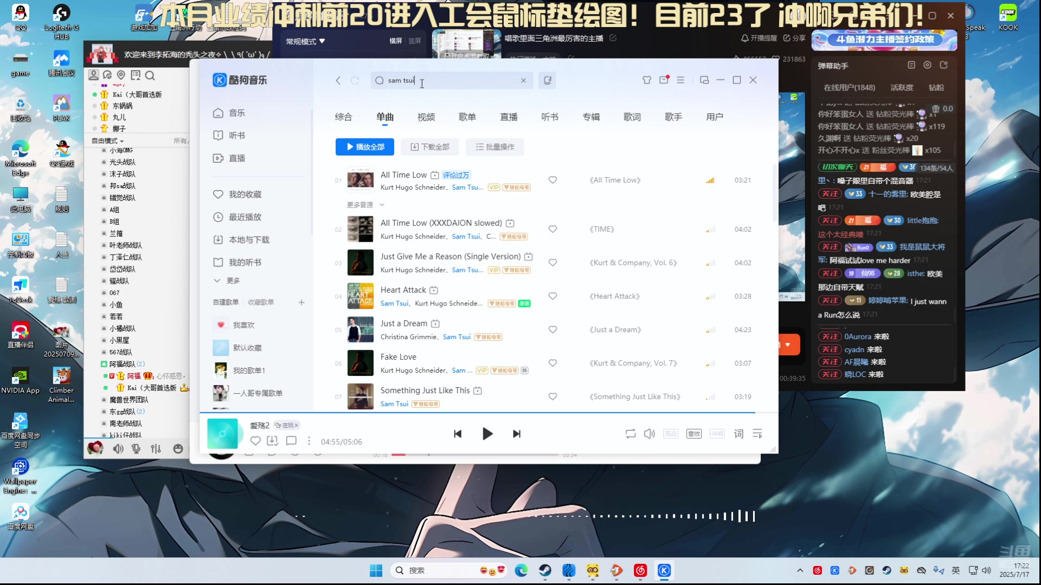The height and width of the screenshot is (585, 1041).
Task: Open 最近播放 in the sidebar
Action: 237,217
